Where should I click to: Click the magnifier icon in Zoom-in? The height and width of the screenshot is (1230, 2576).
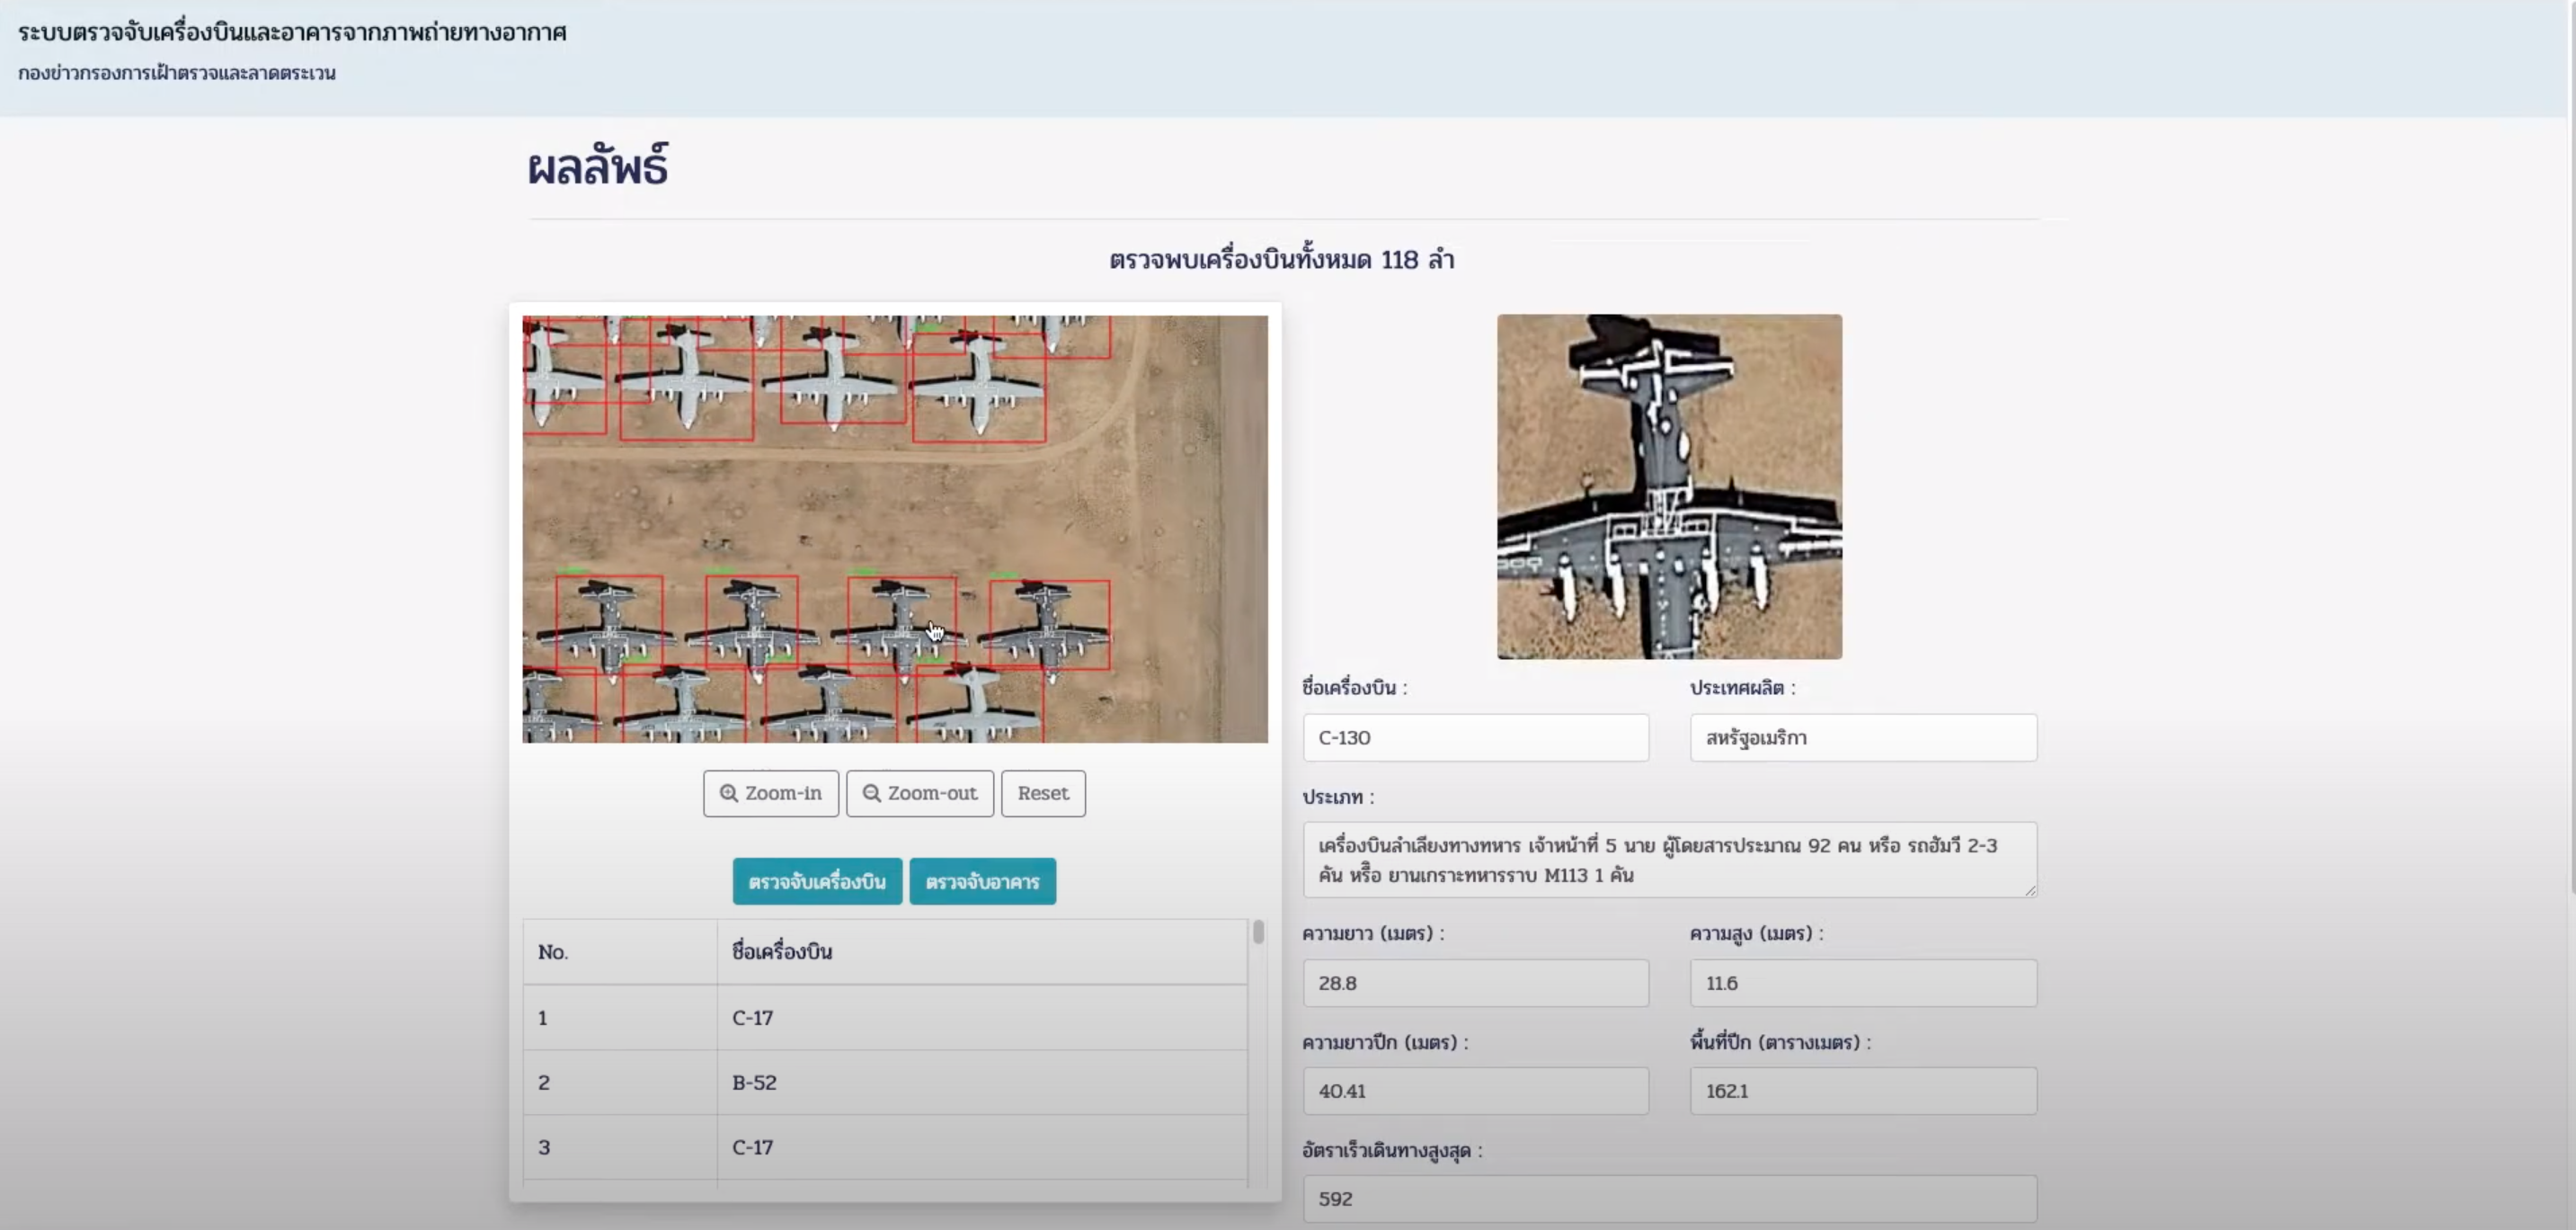[x=729, y=793]
